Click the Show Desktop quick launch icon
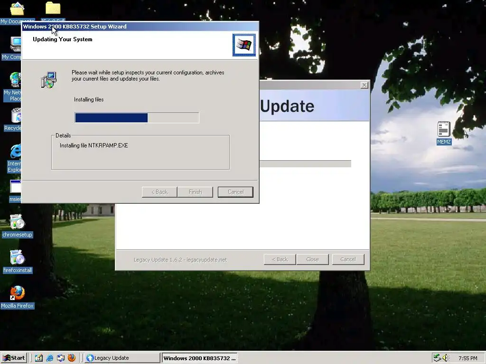Image resolution: width=486 pixels, height=364 pixels. 39,358
